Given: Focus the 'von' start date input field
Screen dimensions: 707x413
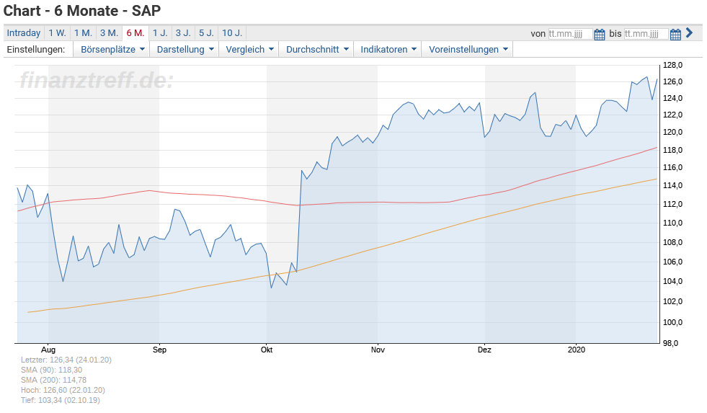Looking at the screenshot, I should click(x=570, y=34).
